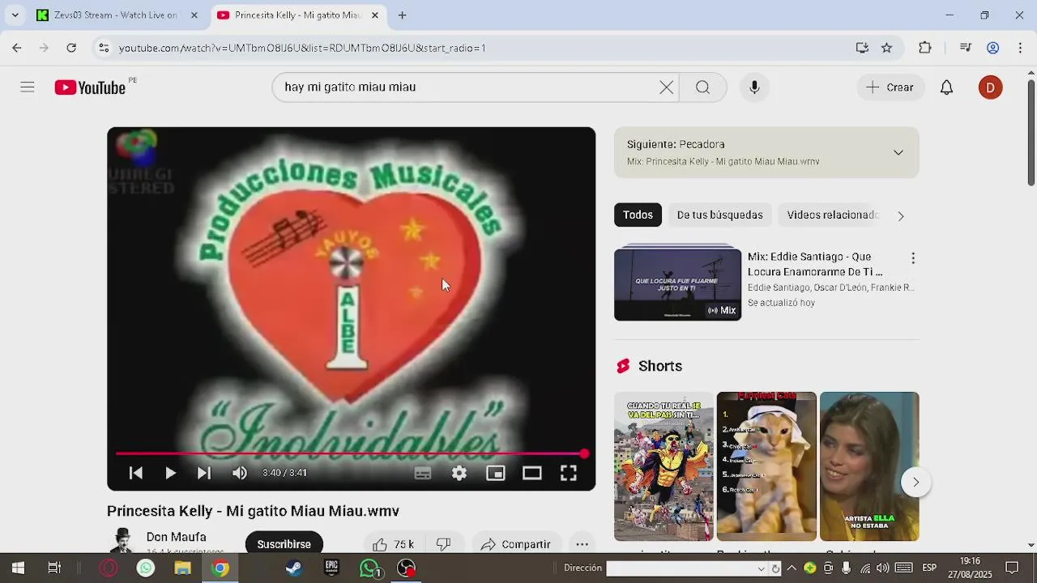This screenshot has height=583, width=1037.
Task: Open player settings gear
Action: (459, 473)
